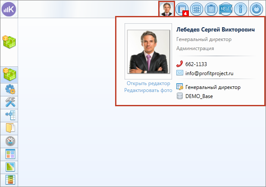Click the large green cube icon in the upper sidebar

pyautogui.click(x=9, y=42)
